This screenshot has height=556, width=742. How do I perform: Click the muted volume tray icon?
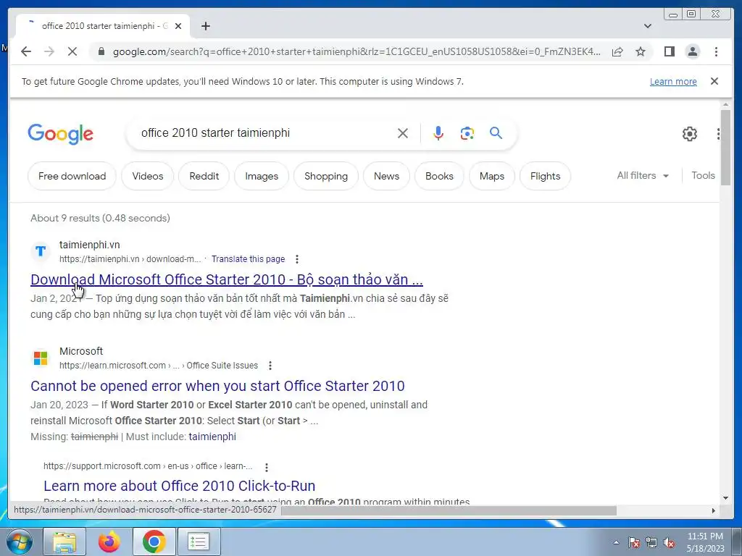(669, 542)
